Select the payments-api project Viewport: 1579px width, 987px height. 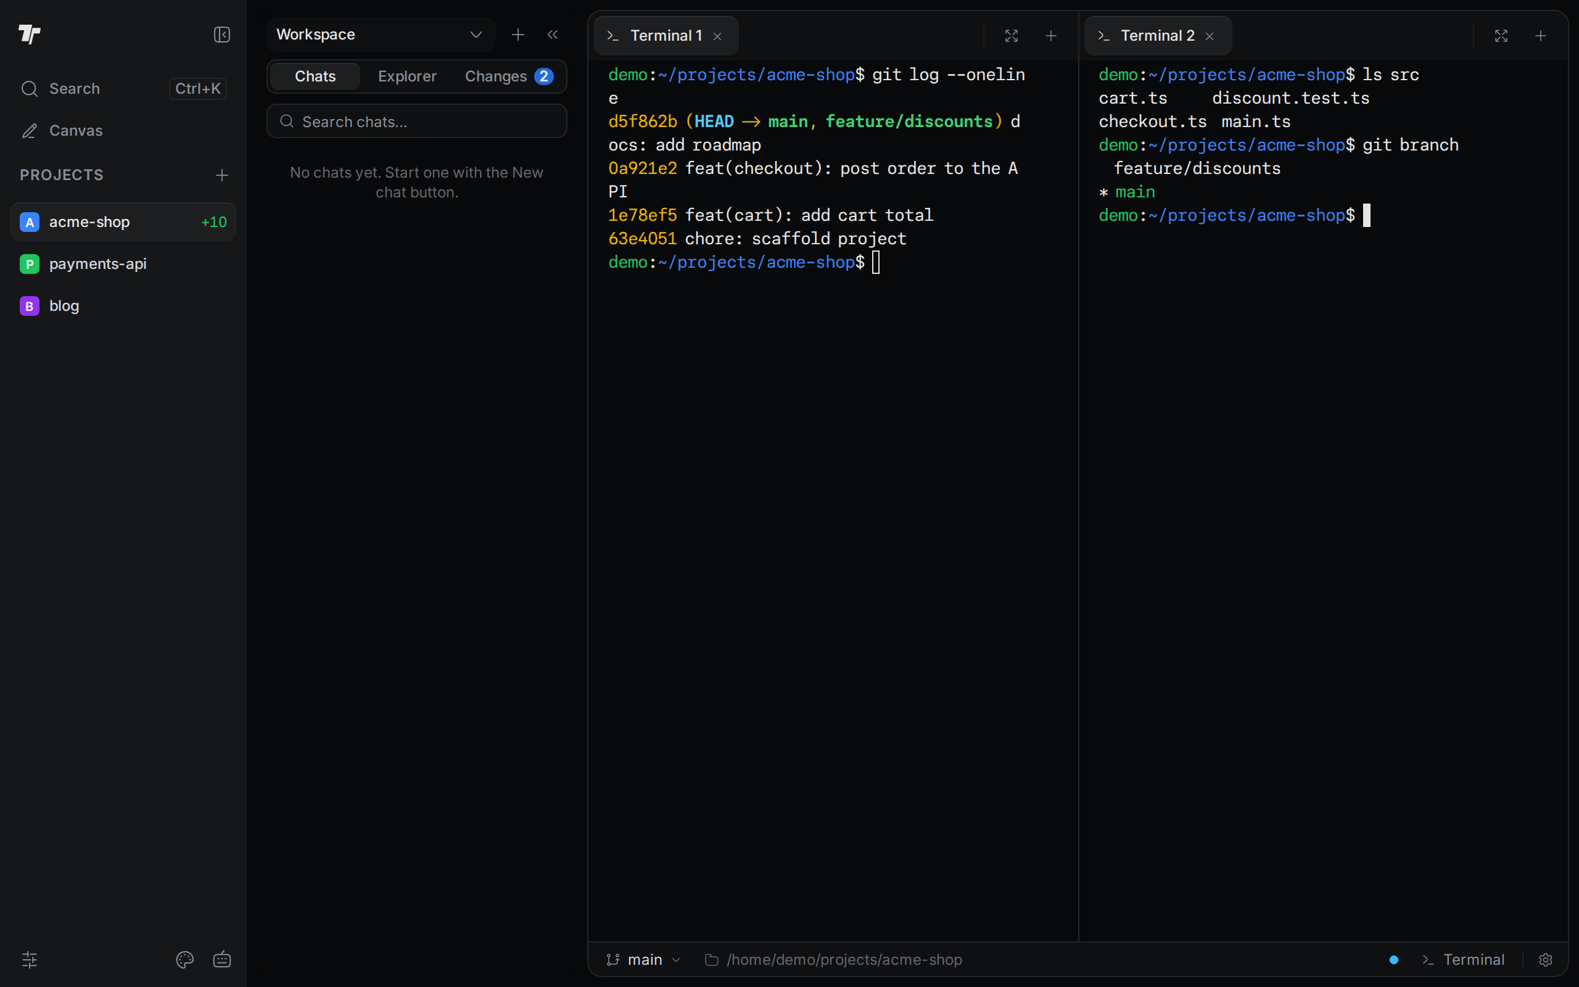[123, 264]
